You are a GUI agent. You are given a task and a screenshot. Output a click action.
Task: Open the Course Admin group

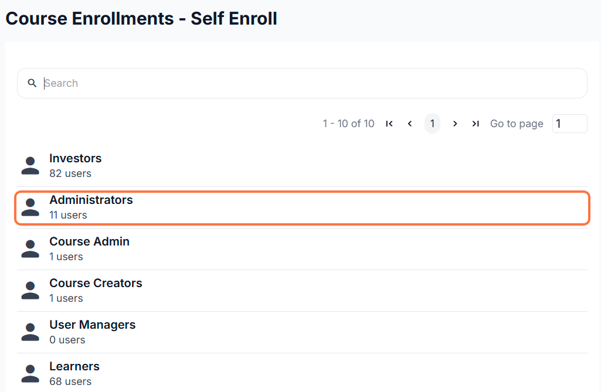click(x=90, y=242)
